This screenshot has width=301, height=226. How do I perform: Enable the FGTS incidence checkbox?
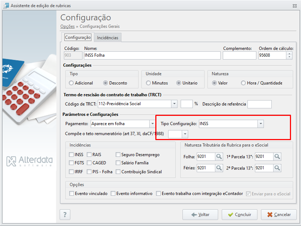pos(71,163)
